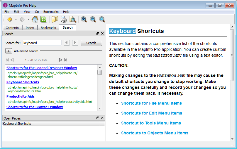
Task: Open Shortcuts for the Legend Designer Window result
Action: [42, 68]
